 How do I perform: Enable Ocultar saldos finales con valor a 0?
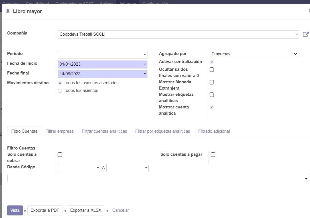(212, 70)
